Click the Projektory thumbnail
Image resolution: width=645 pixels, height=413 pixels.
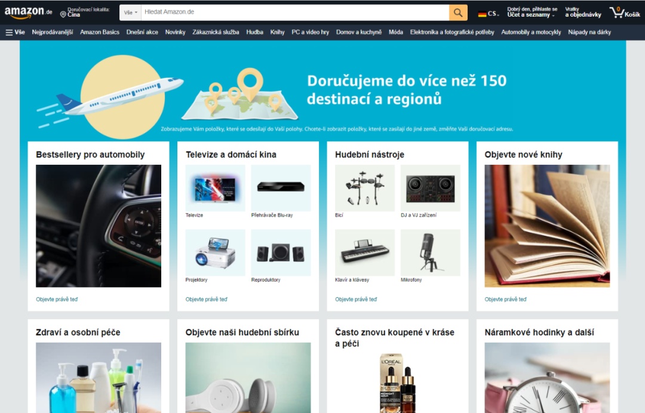[x=215, y=252]
